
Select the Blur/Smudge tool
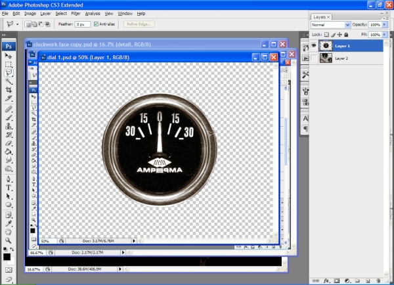pos(9,160)
